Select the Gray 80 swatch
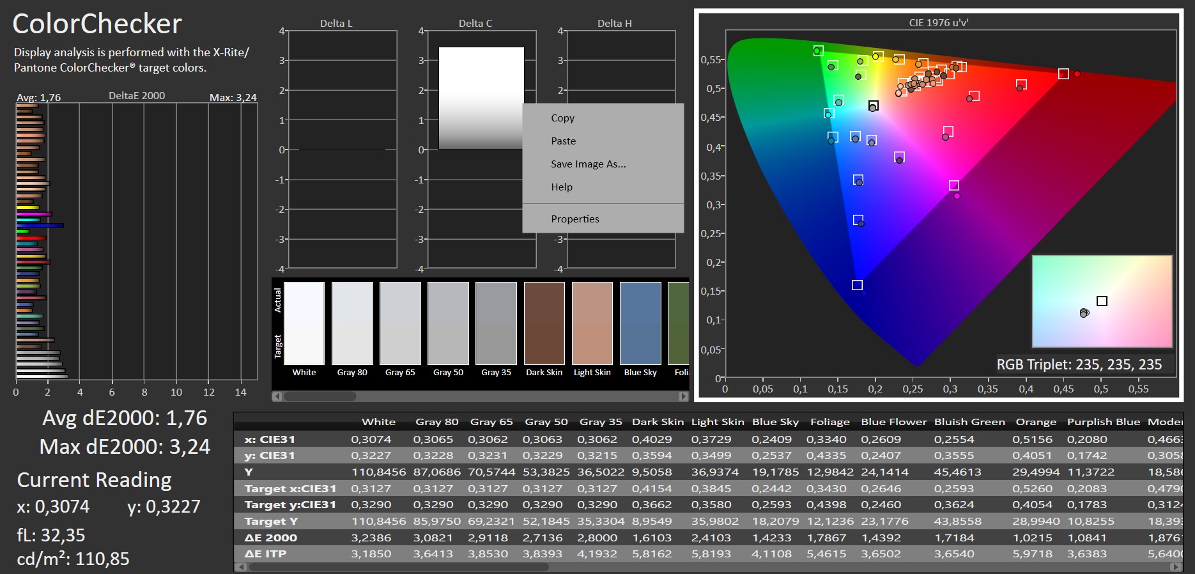The width and height of the screenshot is (1195, 574). [352, 323]
